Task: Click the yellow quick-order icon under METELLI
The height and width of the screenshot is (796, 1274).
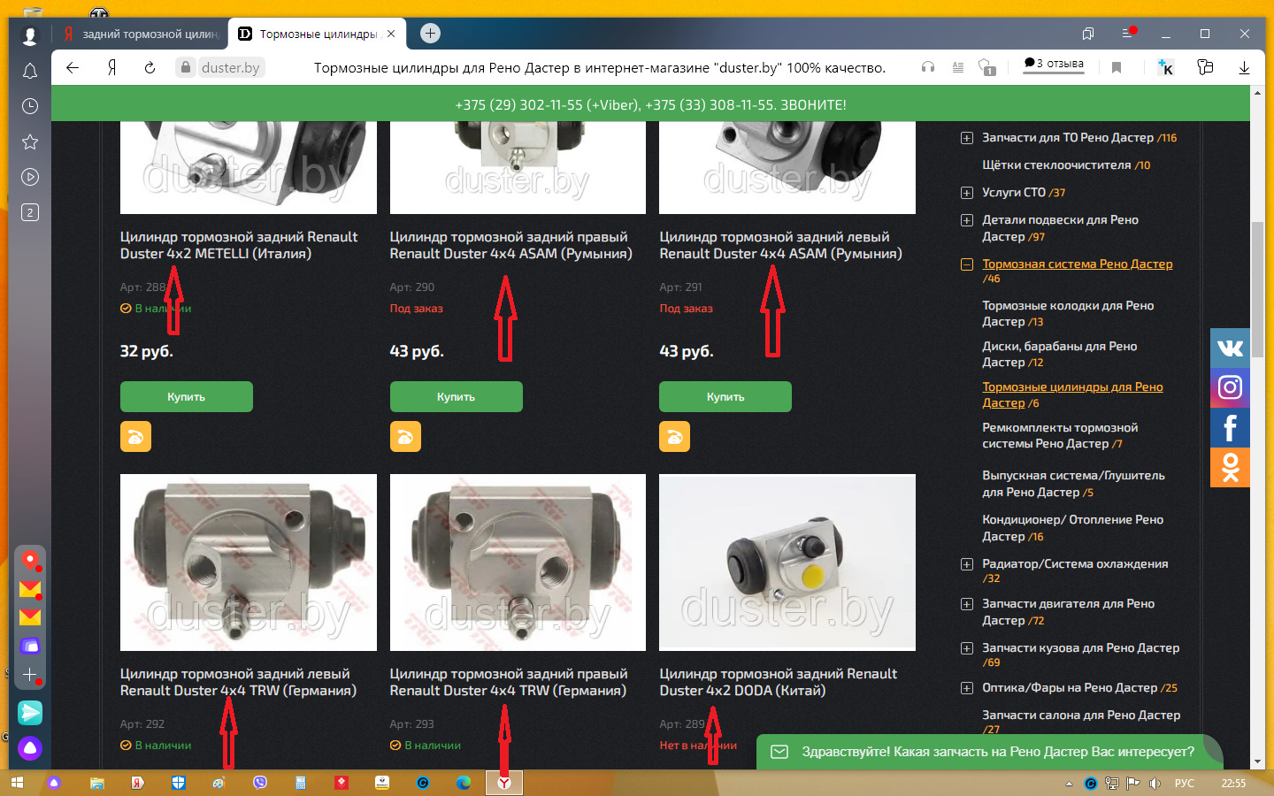Action: click(x=135, y=436)
